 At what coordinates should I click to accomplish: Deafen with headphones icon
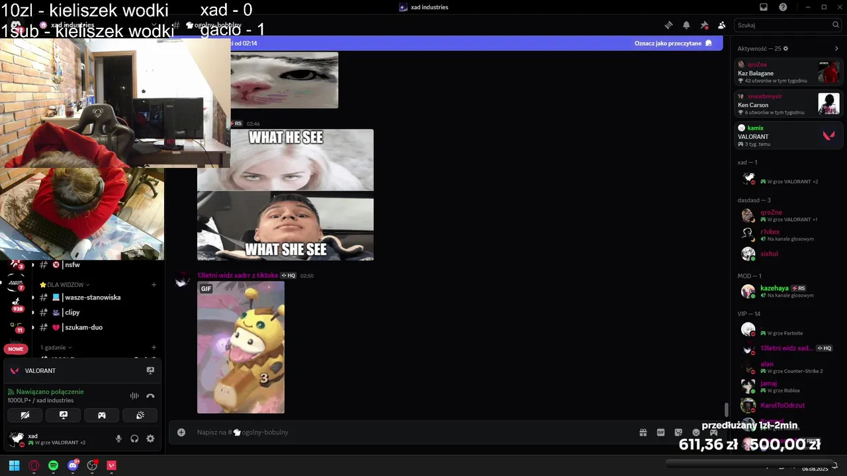point(134,438)
